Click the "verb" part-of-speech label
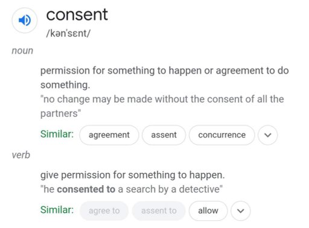Screen dimensions: 309x228 (x=21, y=155)
